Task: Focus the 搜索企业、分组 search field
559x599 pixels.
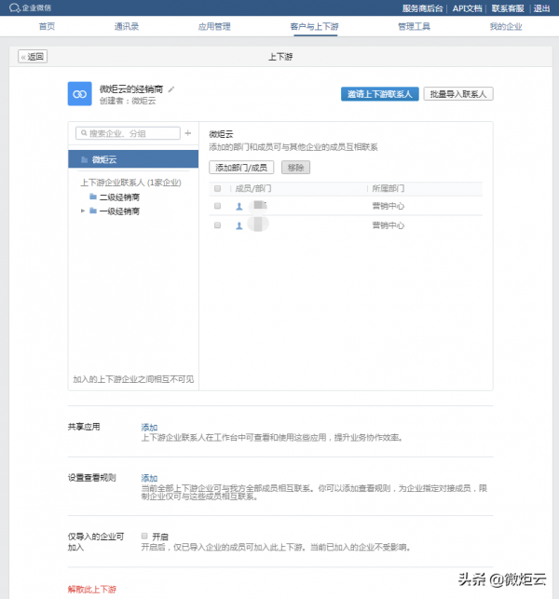Action: coord(128,133)
